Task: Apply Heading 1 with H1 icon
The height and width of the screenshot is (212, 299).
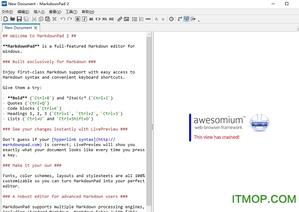Action: (105, 19)
